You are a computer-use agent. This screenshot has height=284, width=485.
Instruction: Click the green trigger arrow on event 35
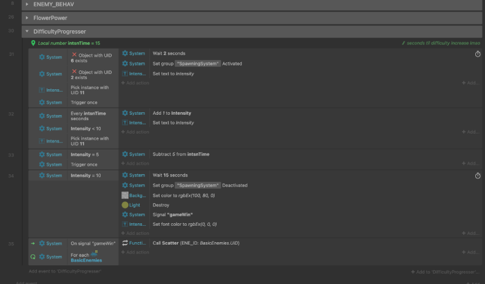tap(33, 243)
